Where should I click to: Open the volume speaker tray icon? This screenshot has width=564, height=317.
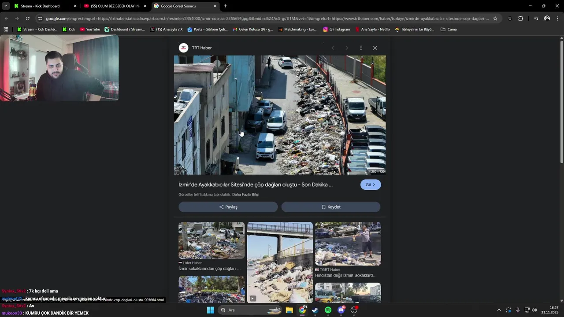pyautogui.click(x=534, y=310)
